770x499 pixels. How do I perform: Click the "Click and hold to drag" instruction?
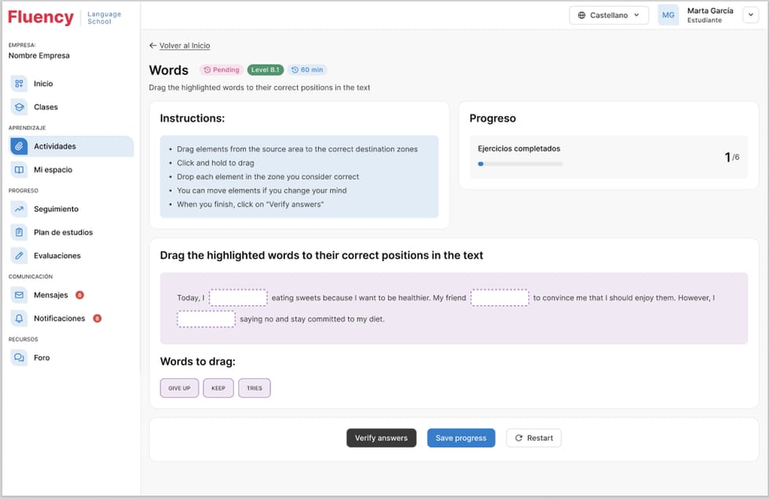(215, 162)
